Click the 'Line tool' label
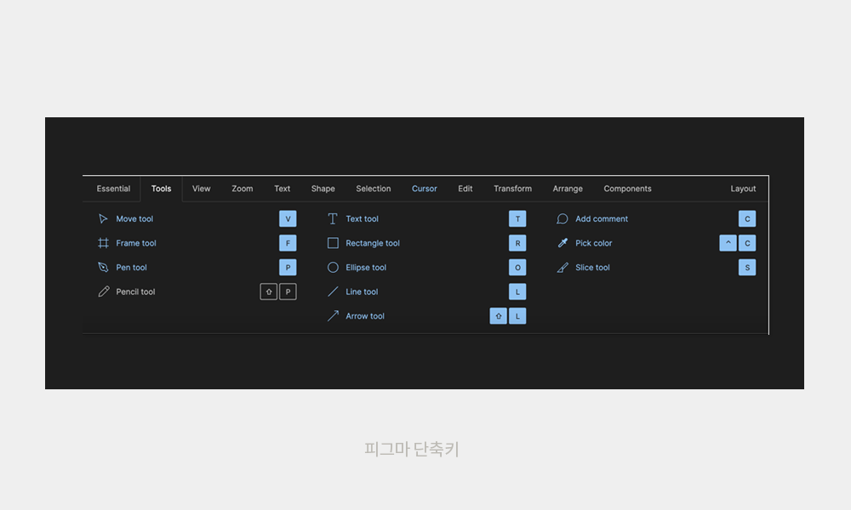The image size is (851, 510). point(362,292)
